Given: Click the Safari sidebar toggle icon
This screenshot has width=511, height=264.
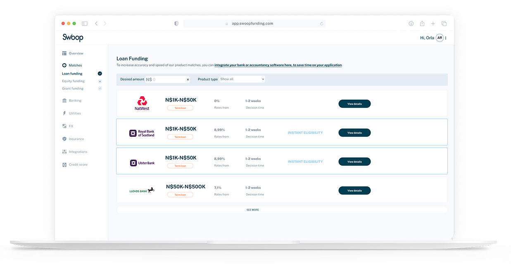Looking at the screenshot, I should [85, 24].
